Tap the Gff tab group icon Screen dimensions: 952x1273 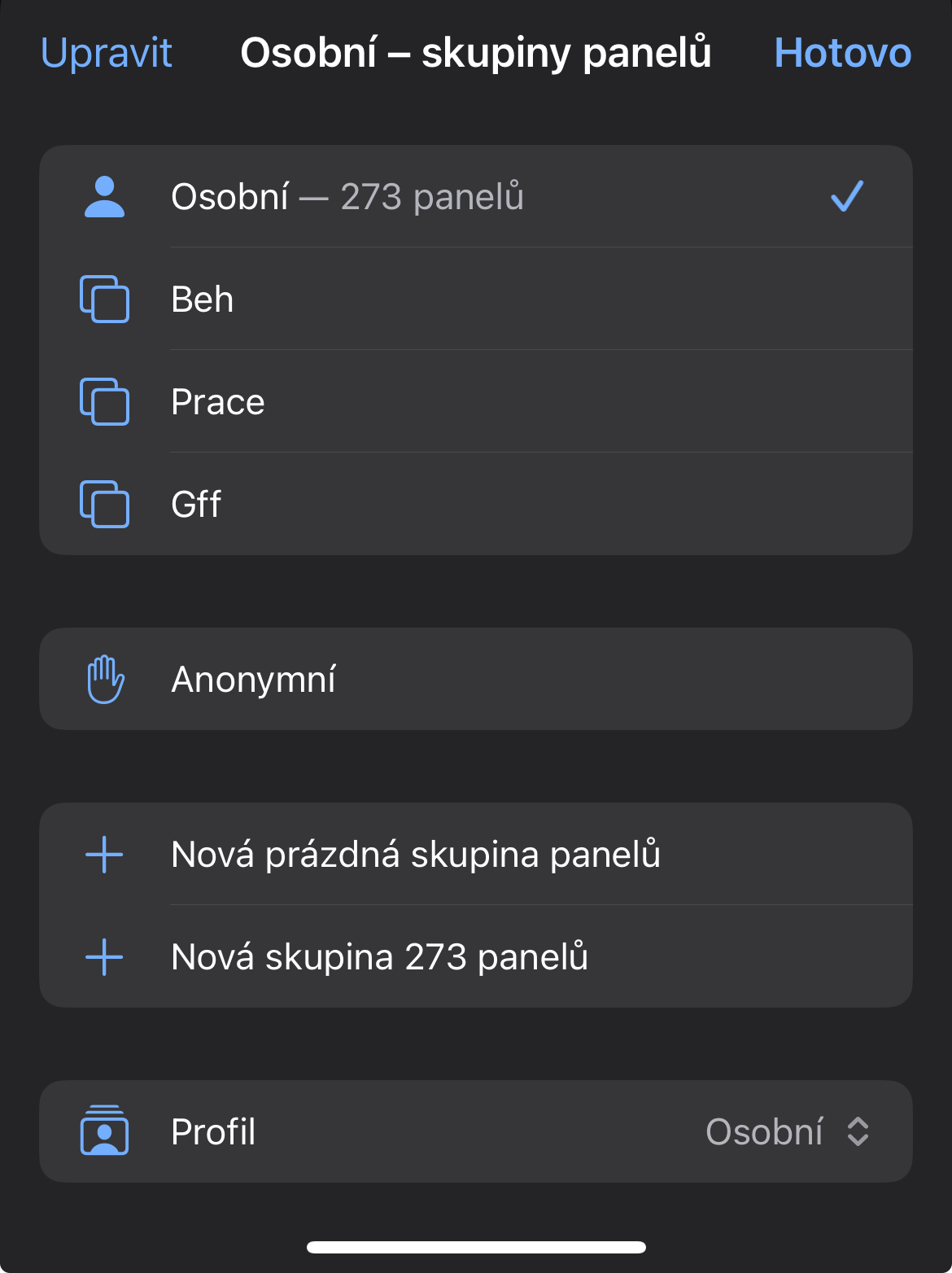[x=104, y=505]
